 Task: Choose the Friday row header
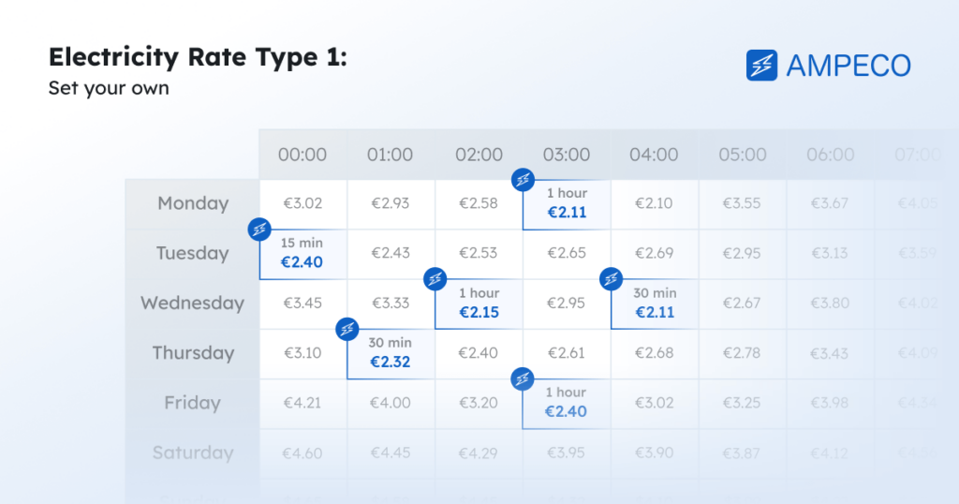(193, 404)
